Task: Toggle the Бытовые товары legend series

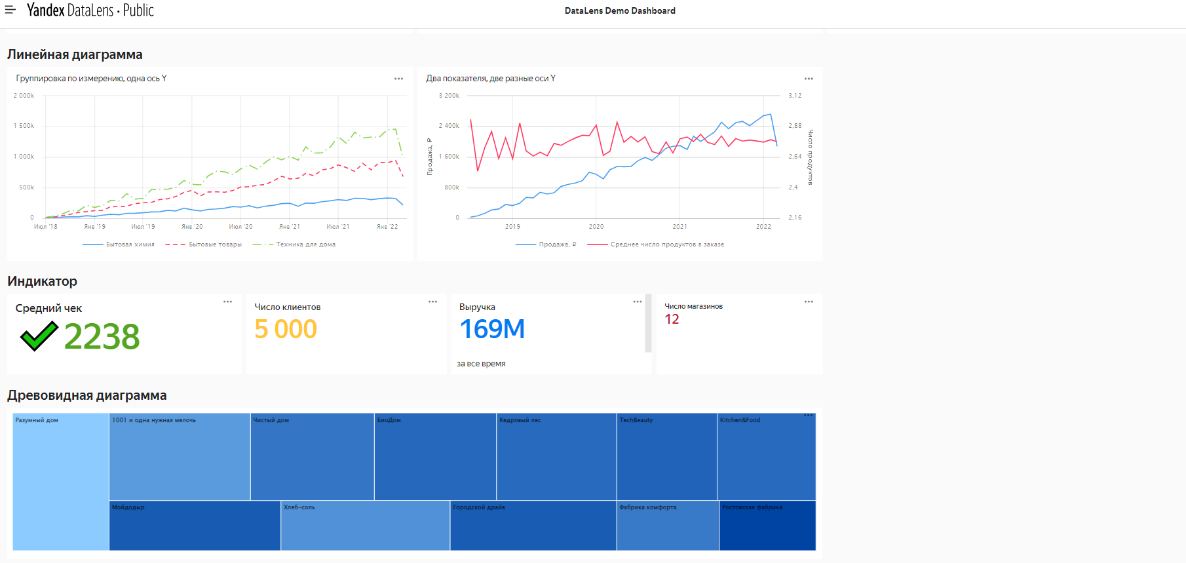Action: coord(204,244)
